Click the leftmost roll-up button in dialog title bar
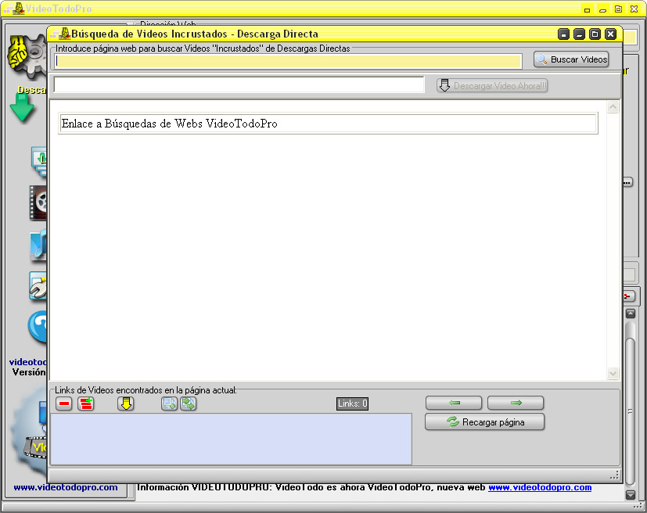The image size is (647, 513). 563,34
